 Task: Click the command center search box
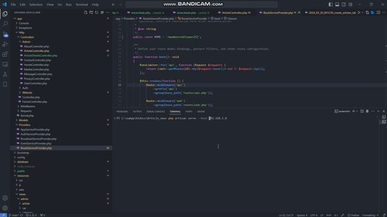(x=201, y=4)
